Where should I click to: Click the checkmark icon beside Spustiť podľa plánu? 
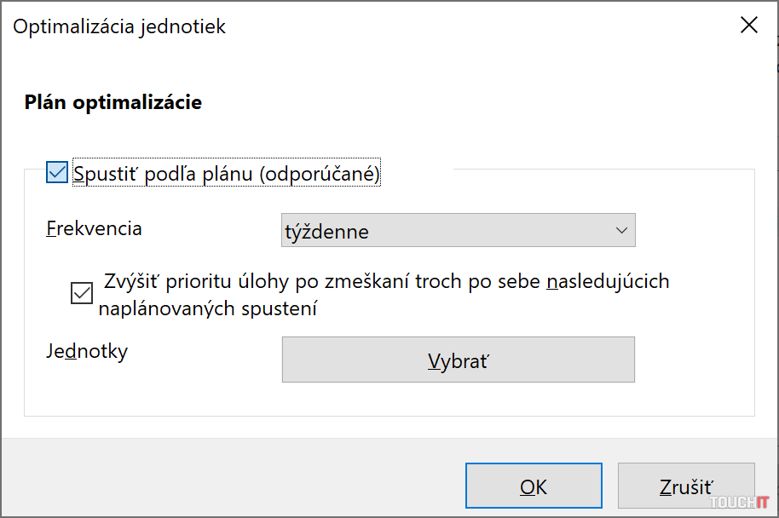58,173
